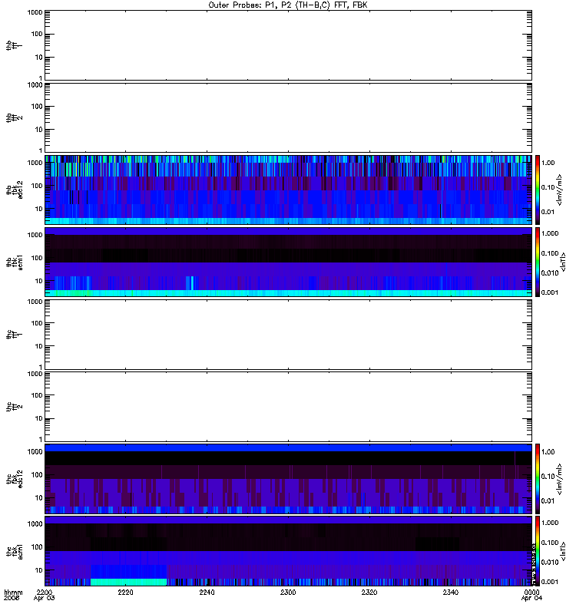Click the '10' tick of thc fbk edc12 panel
Screen dimensions: 576x614
pyautogui.click(x=39, y=498)
